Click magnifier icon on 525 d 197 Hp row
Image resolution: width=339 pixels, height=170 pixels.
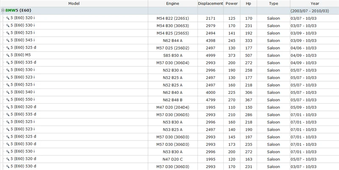click(8, 137)
